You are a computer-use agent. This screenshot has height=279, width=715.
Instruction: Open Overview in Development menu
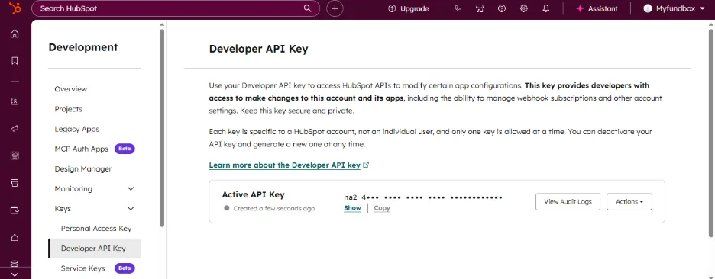(71, 89)
